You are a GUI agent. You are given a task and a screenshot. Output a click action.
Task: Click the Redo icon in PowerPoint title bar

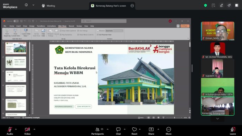pos(29,21)
